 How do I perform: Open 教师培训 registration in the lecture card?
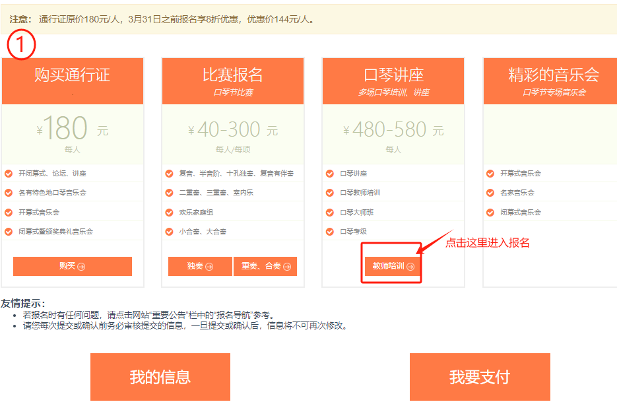[393, 266]
